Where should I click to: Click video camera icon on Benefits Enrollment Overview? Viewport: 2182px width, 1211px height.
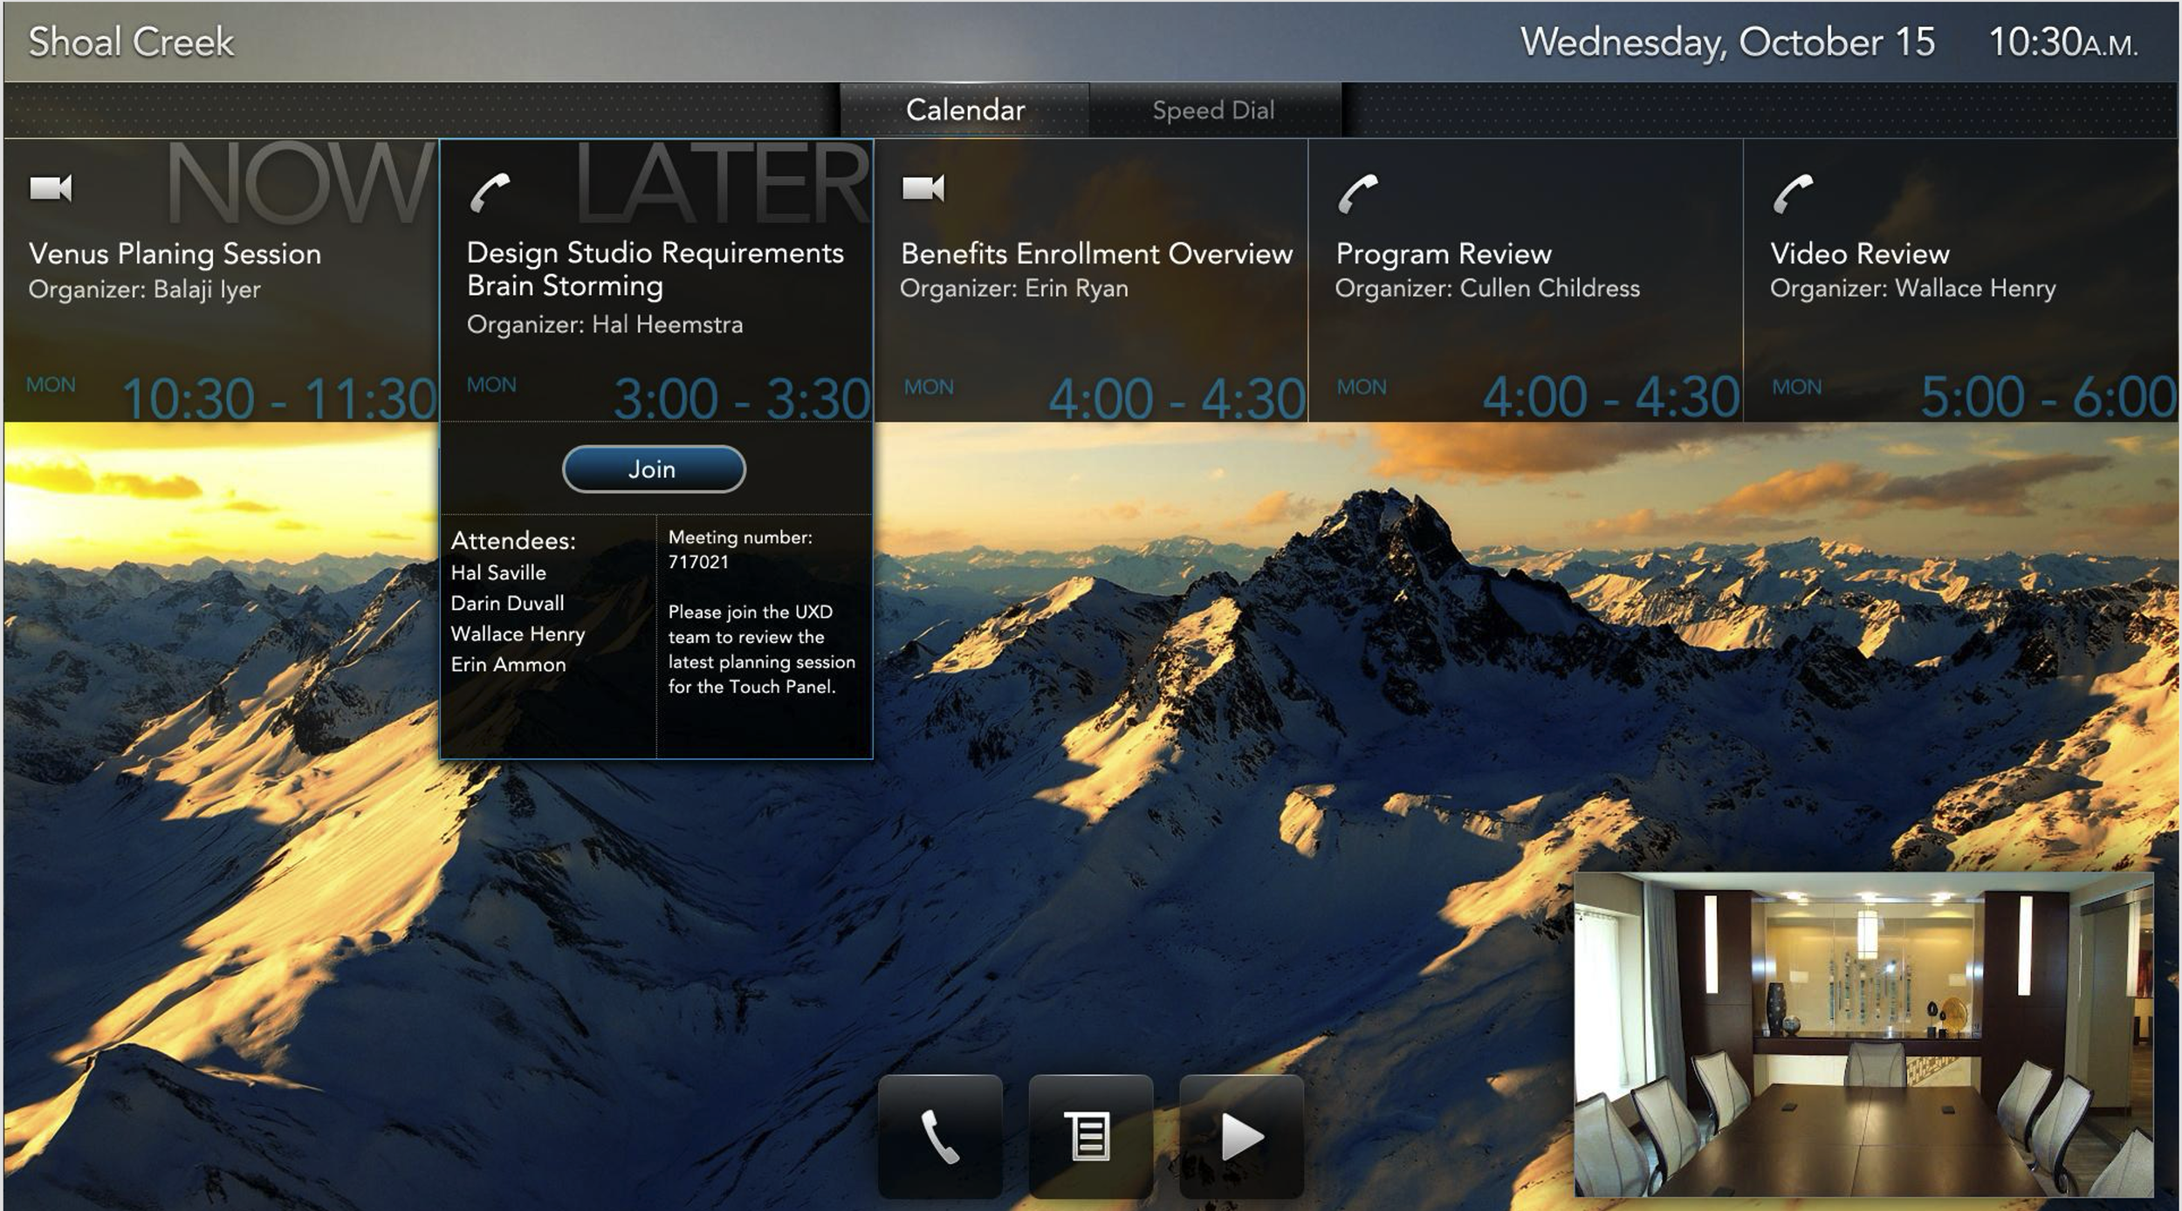923,188
